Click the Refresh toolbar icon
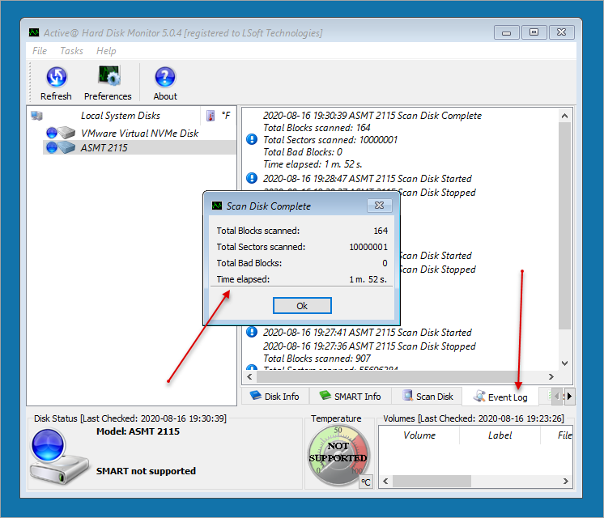 (56, 77)
